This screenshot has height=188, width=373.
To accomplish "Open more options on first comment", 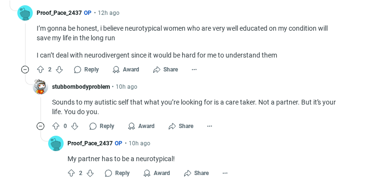I will tap(194, 70).
